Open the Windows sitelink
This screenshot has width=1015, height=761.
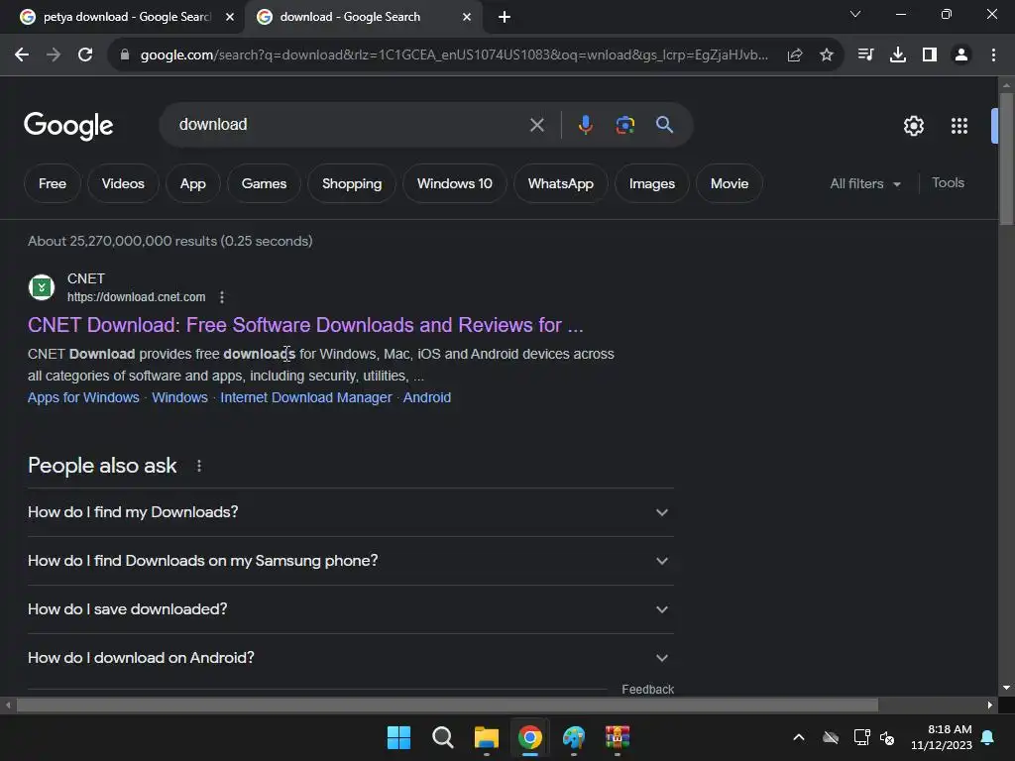[x=180, y=397]
